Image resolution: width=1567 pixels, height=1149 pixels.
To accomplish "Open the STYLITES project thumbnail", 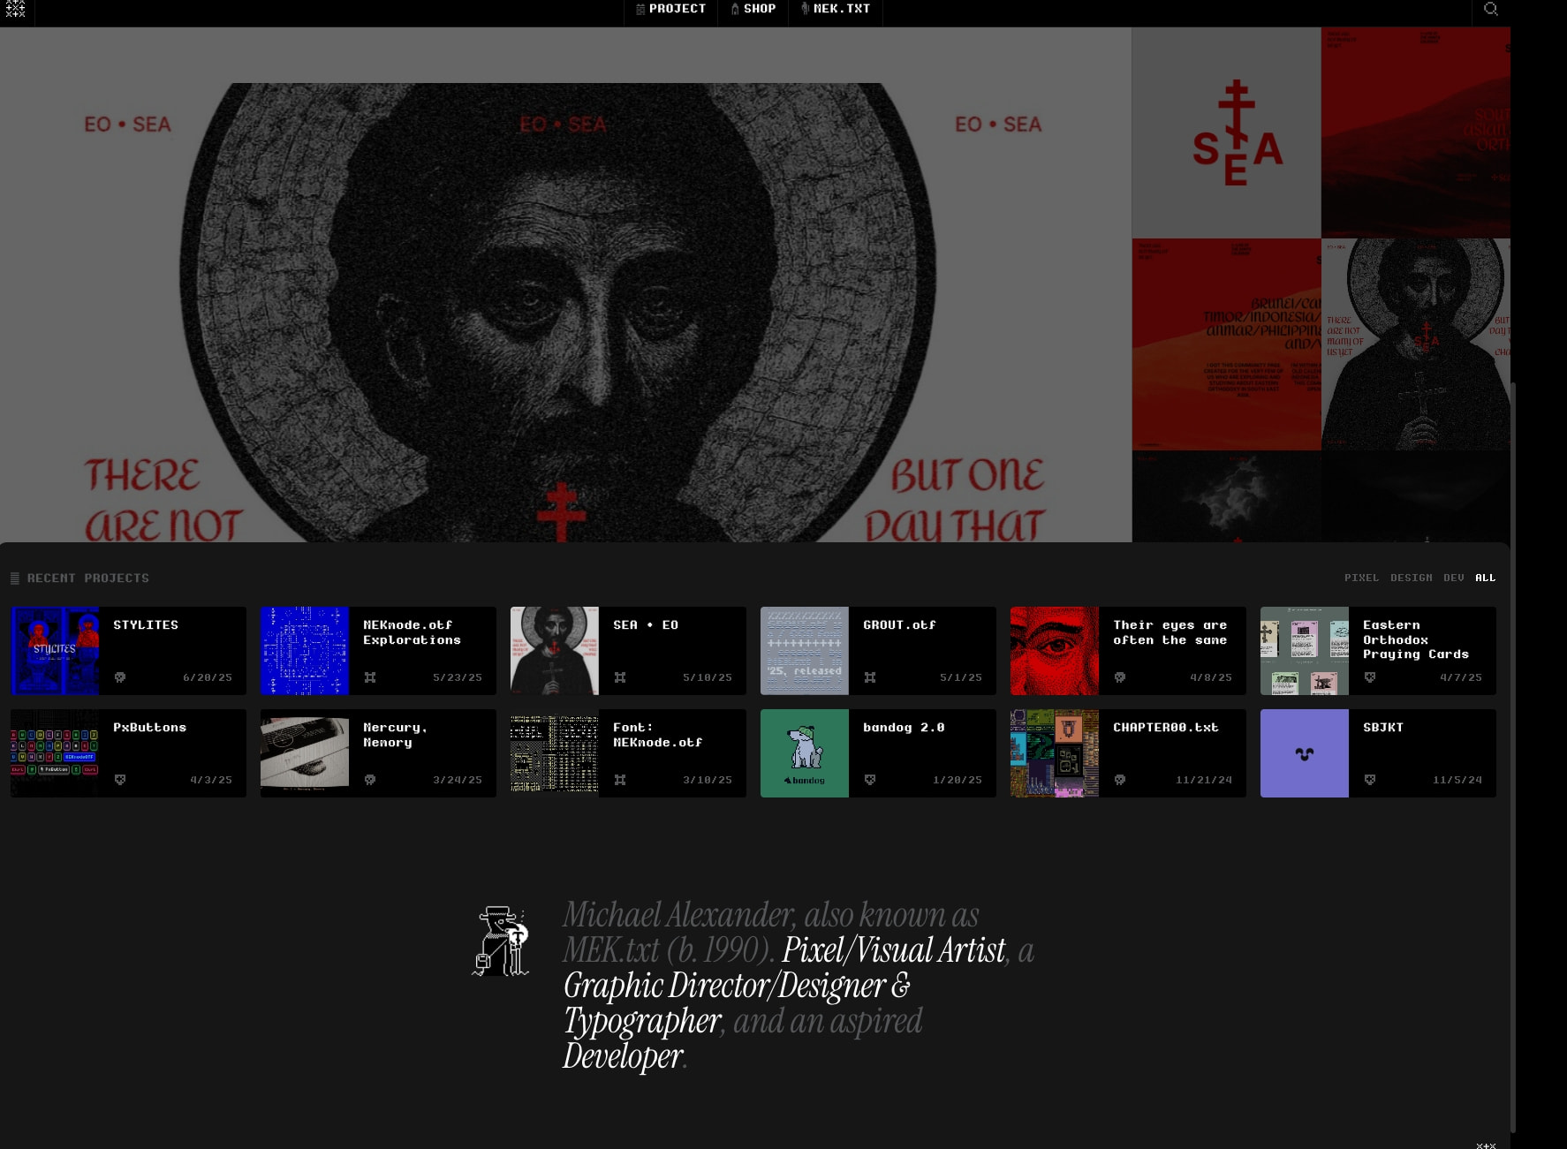I will tap(55, 651).
